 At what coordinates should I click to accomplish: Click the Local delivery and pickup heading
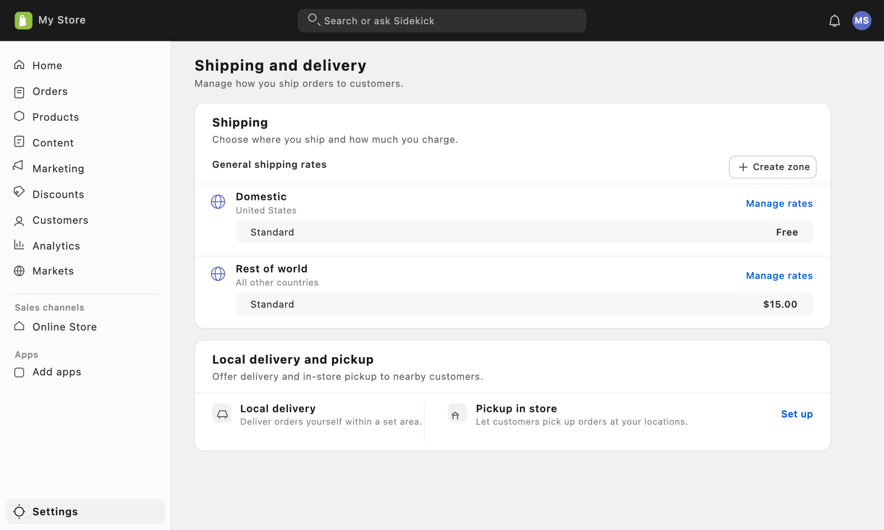(x=293, y=360)
